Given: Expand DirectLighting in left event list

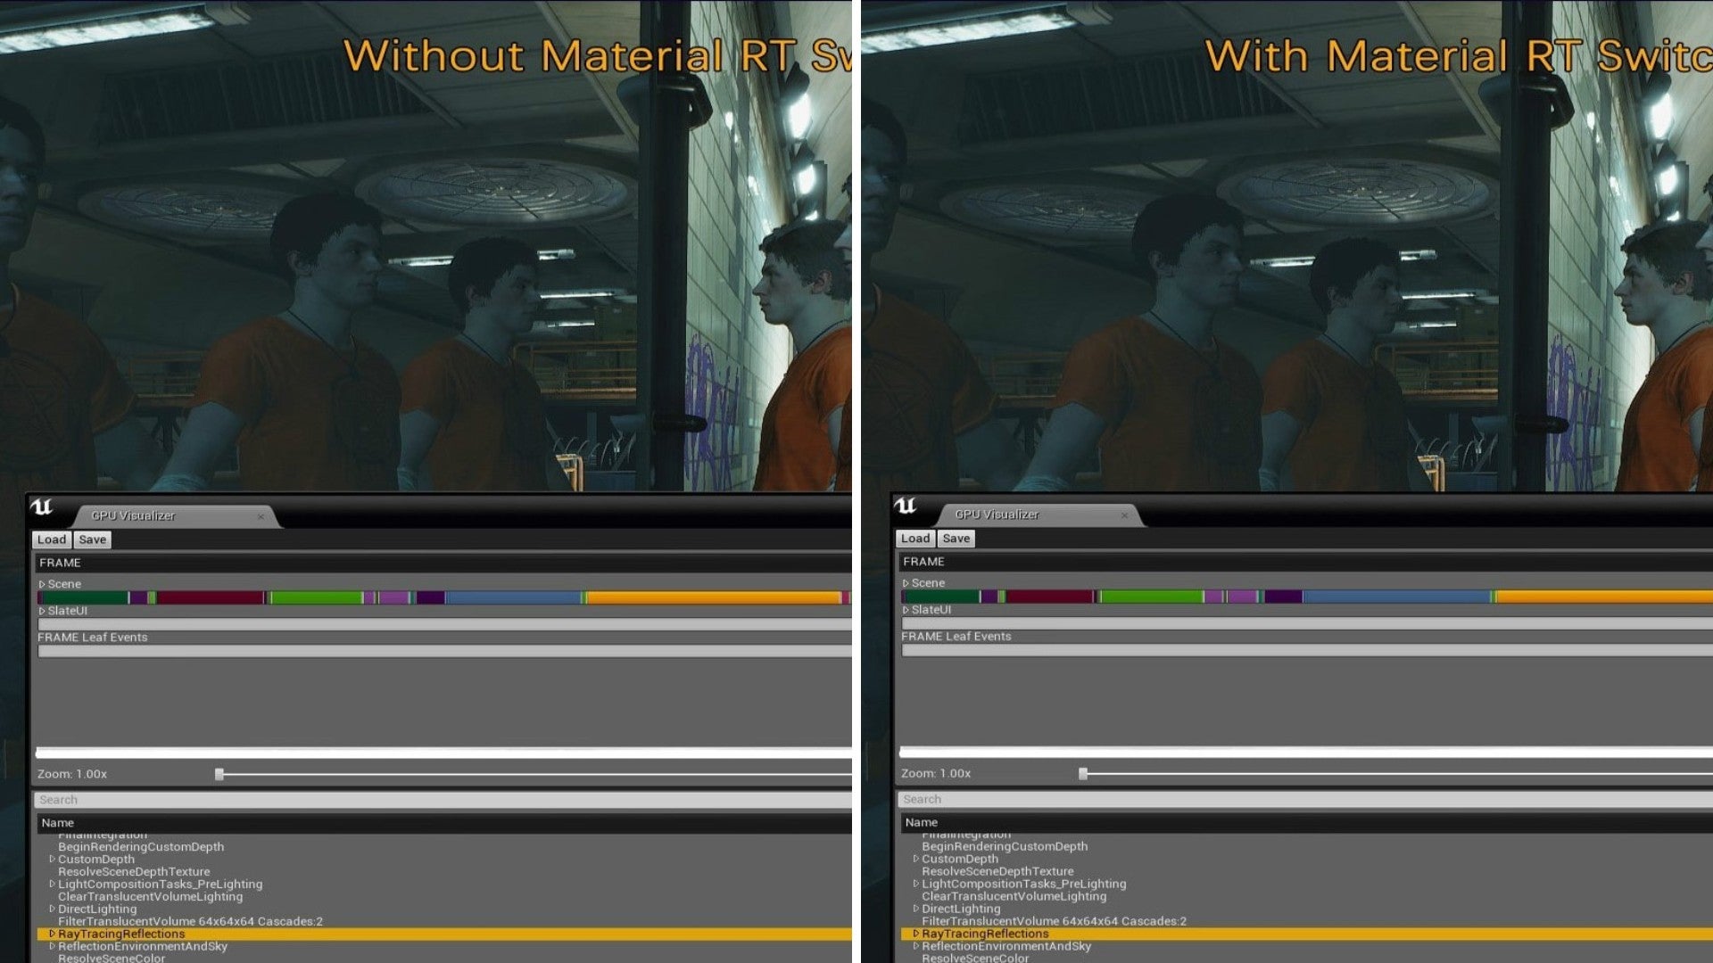Looking at the screenshot, I should point(52,909).
